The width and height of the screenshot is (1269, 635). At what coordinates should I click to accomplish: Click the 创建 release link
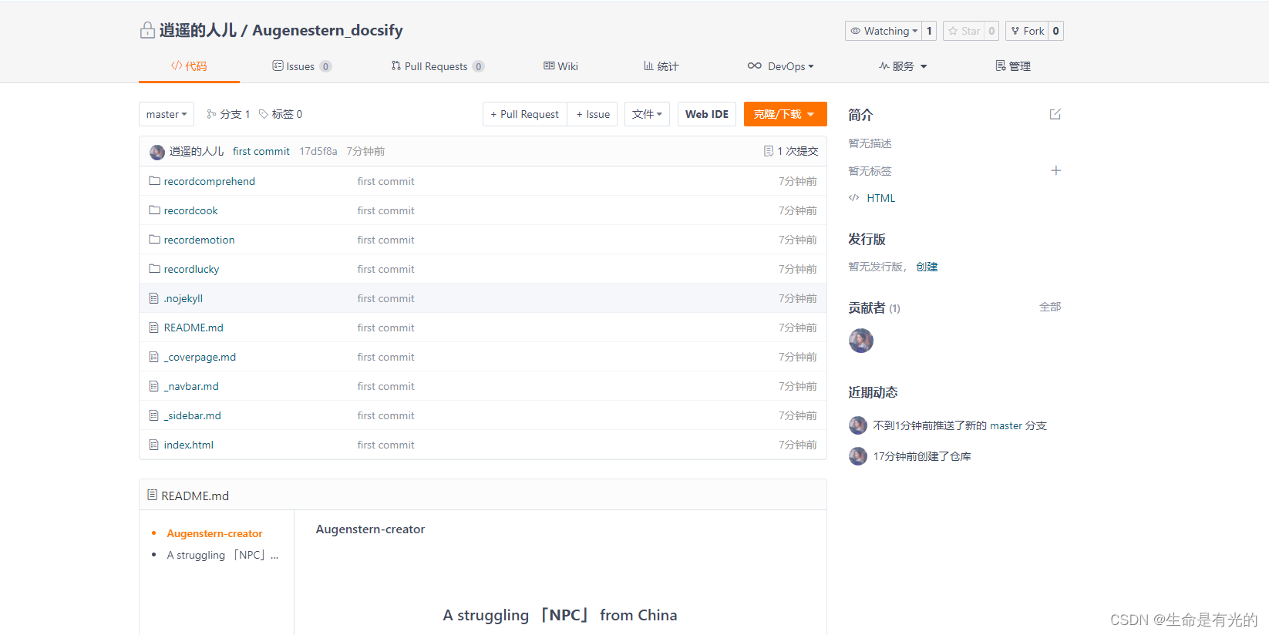(x=927, y=267)
